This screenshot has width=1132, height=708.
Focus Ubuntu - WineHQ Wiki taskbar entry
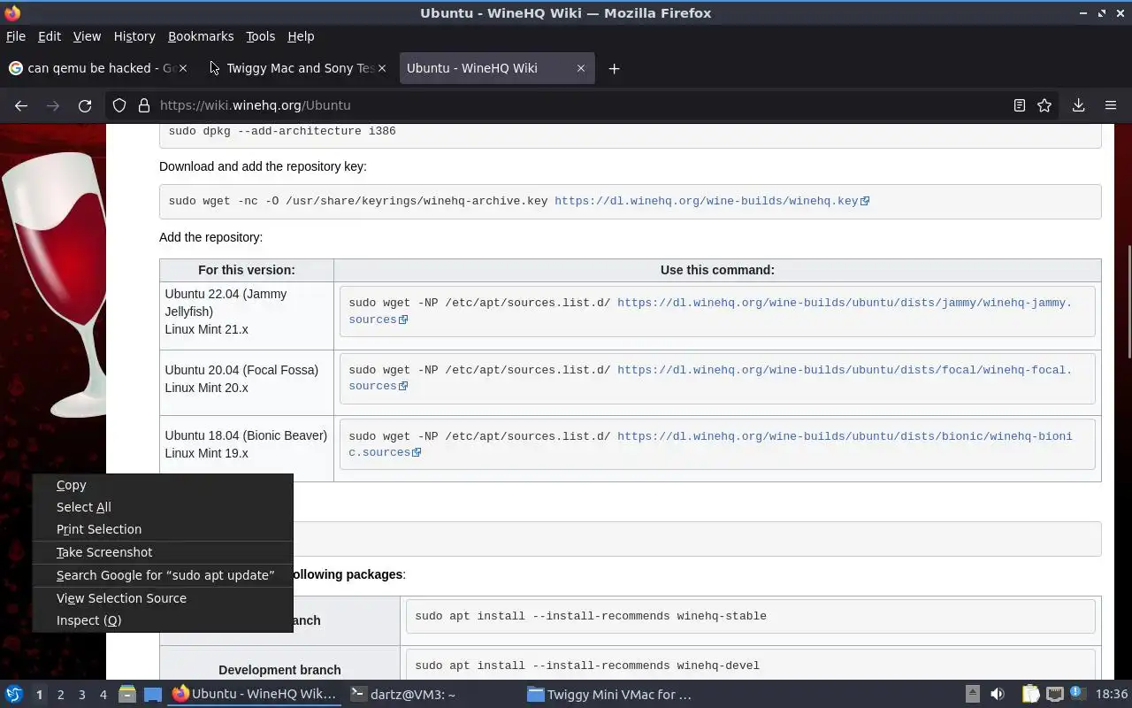255,695
